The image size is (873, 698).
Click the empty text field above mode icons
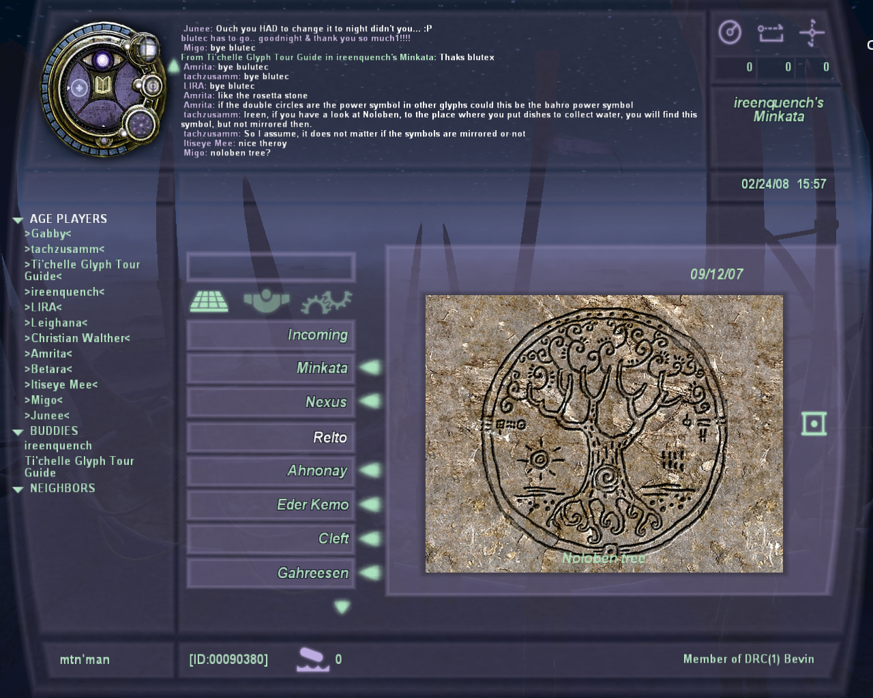pos(271,267)
